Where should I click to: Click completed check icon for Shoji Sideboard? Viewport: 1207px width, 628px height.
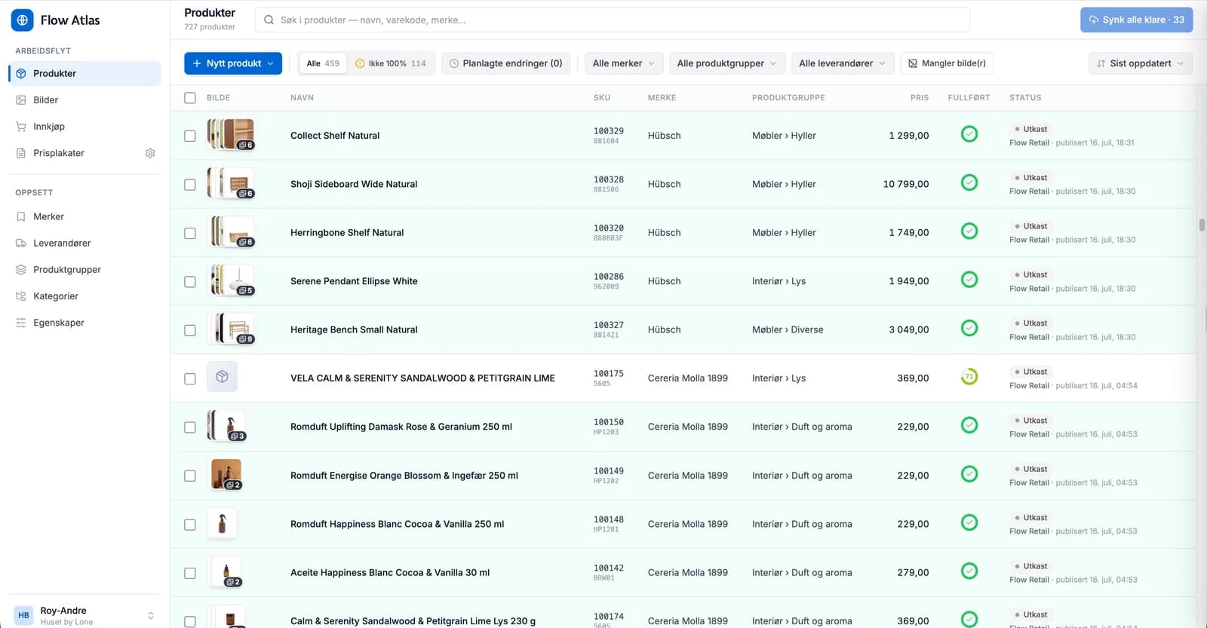tap(969, 182)
